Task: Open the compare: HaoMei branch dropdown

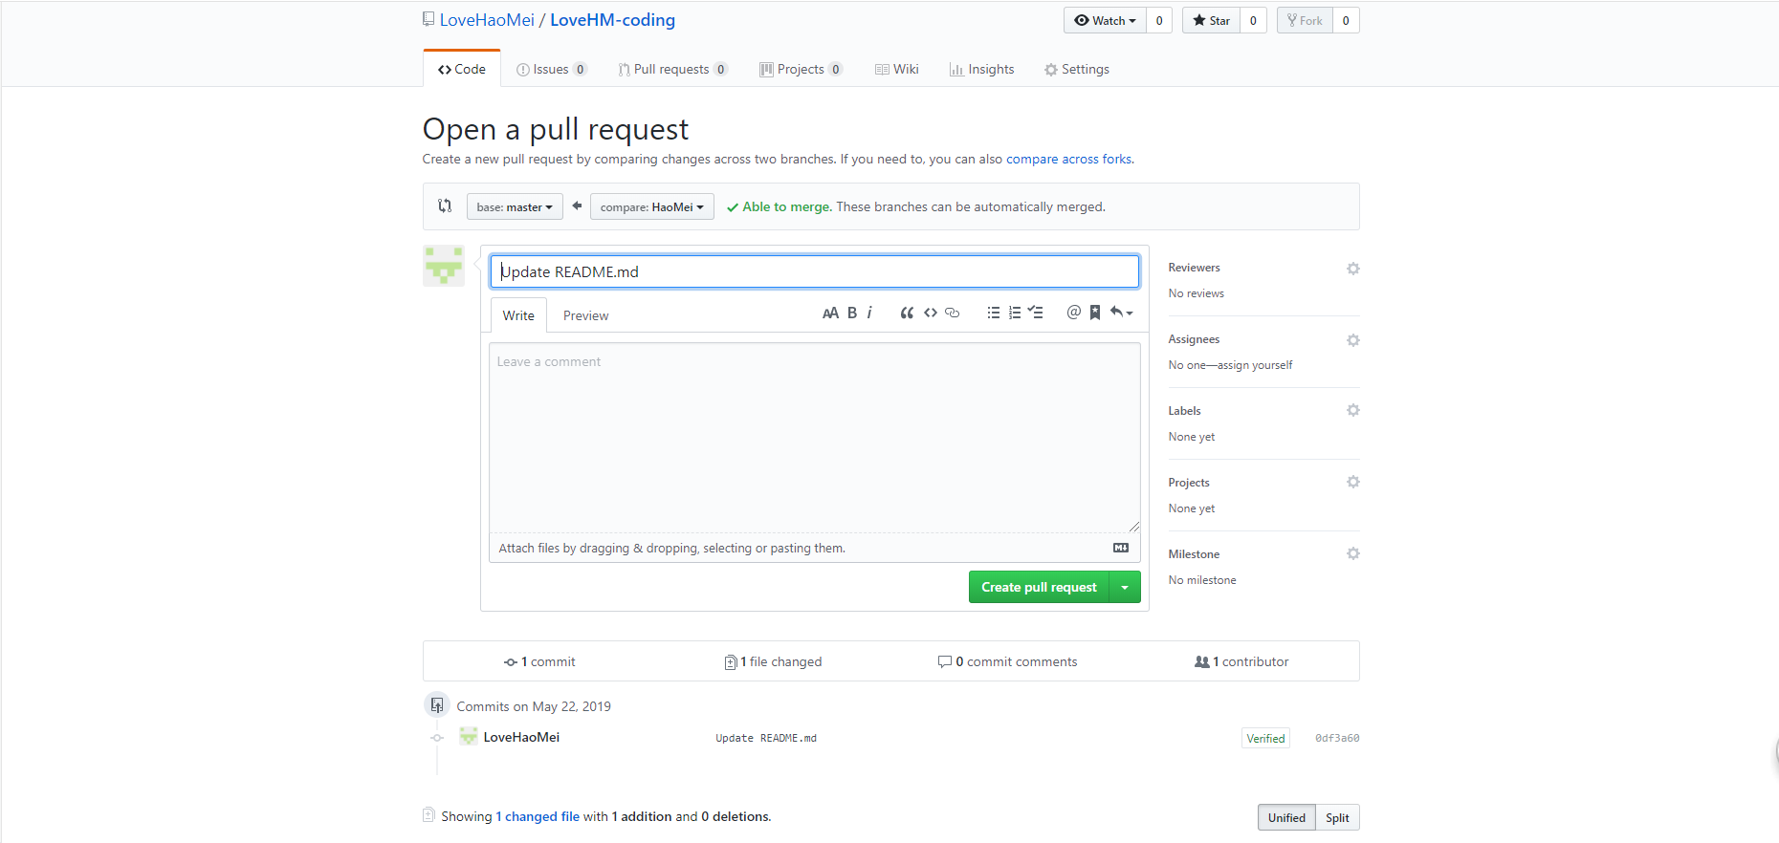Action: click(652, 206)
